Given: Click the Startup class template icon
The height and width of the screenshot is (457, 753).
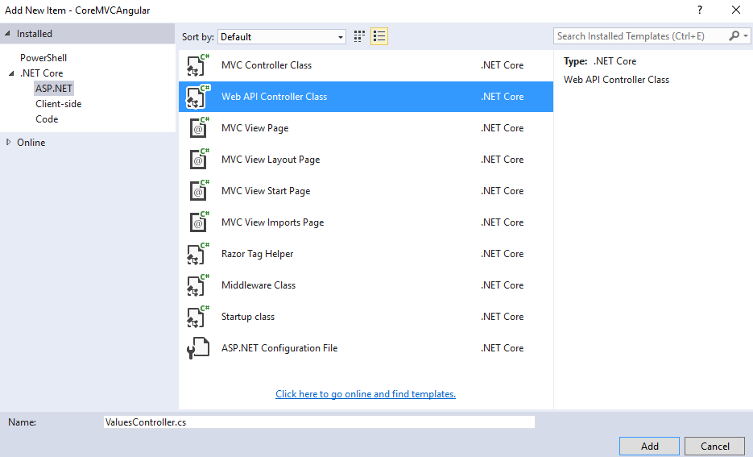Looking at the screenshot, I should click(x=198, y=317).
